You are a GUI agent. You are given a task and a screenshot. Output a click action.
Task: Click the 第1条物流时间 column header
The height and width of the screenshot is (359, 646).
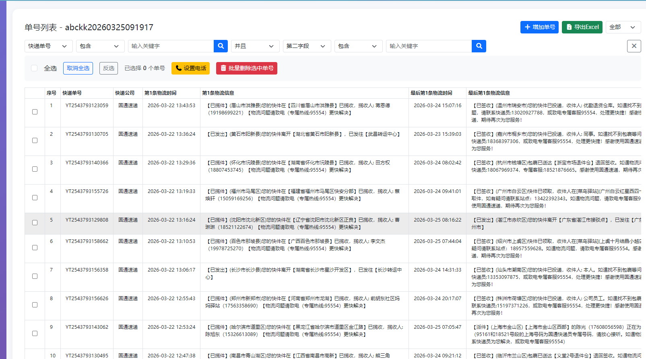(160, 93)
